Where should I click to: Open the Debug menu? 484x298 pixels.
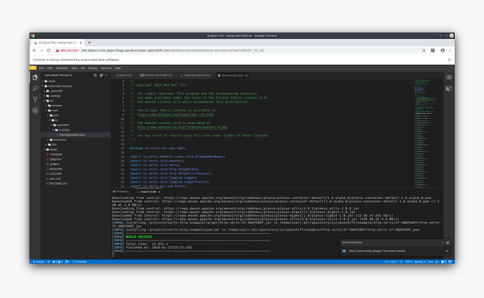pos(93,68)
